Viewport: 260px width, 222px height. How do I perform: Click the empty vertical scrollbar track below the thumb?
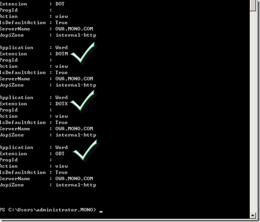[252, 112]
